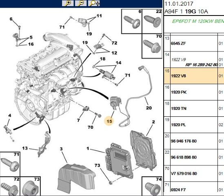Click part number V7 579 016 80

pyautogui.click(x=184, y=174)
